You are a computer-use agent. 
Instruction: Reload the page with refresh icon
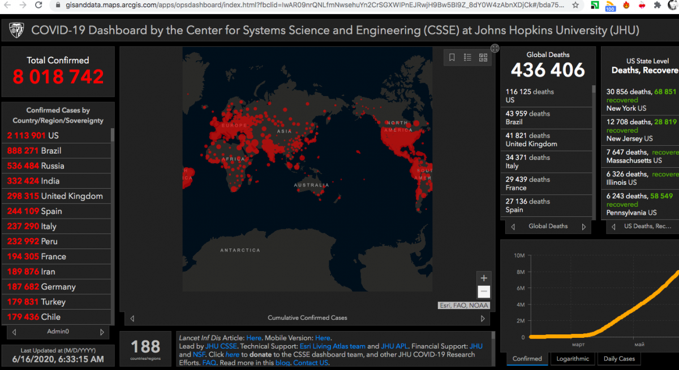[38, 5]
